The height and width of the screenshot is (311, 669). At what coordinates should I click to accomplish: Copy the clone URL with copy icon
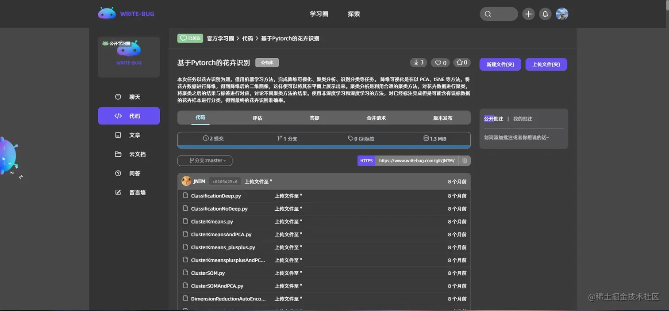[465, 161]
